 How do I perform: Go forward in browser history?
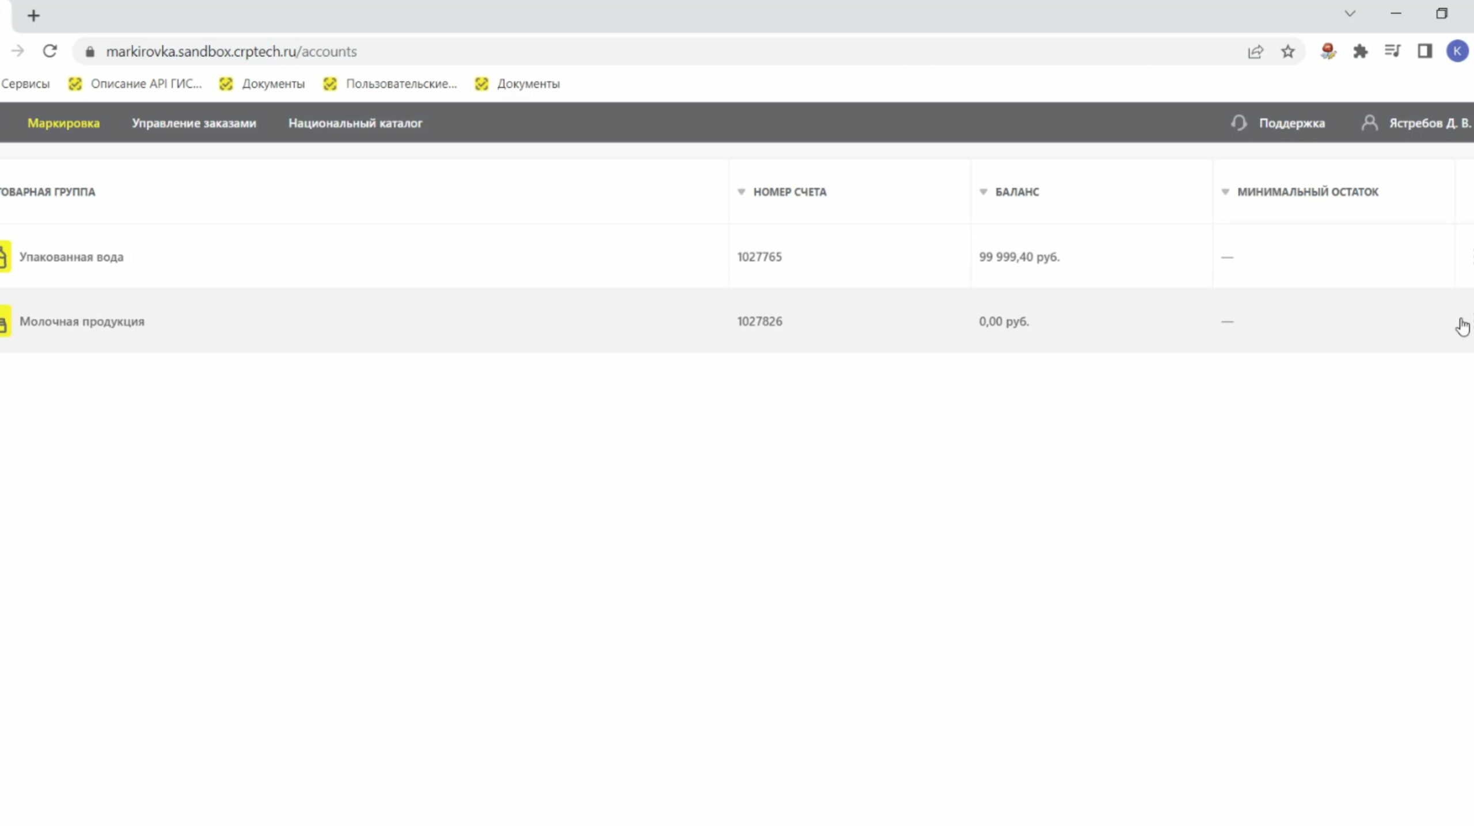pyautogui.click(x=17, y=51)
